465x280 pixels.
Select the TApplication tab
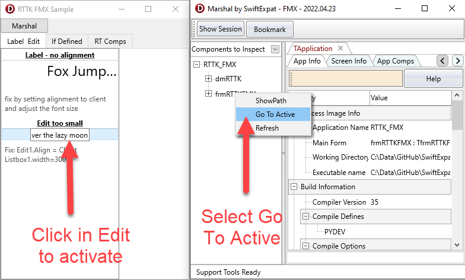click(x=313, y=49)
